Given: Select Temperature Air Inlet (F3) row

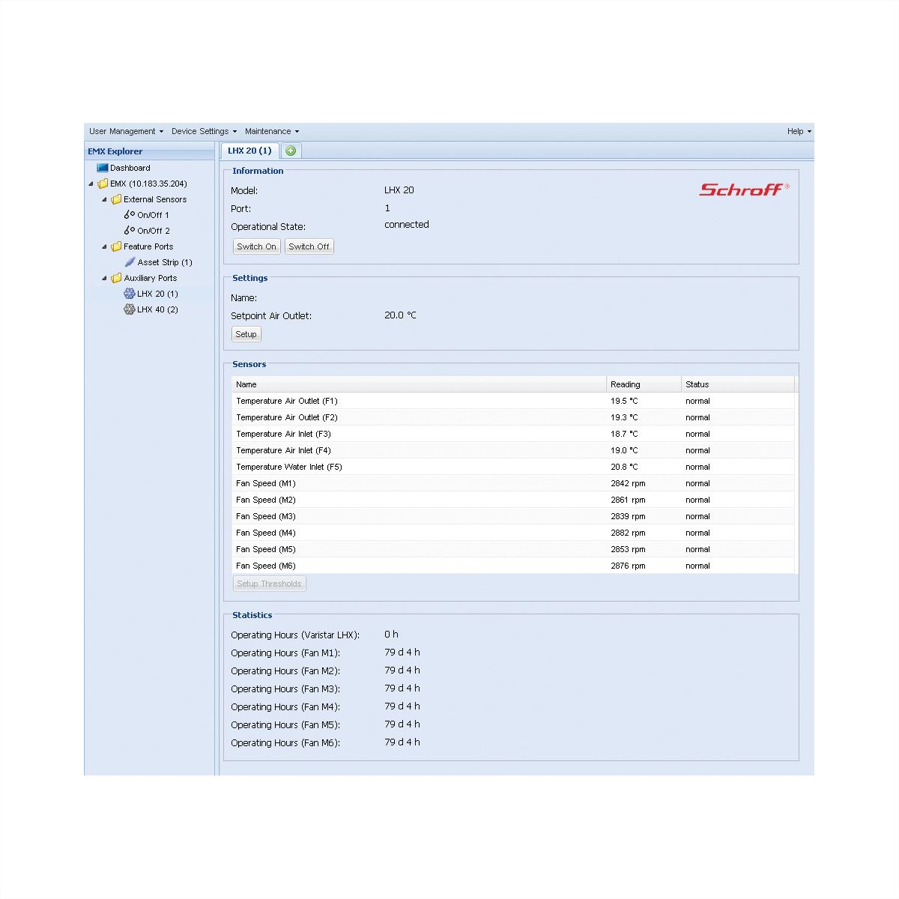Looking at the screenshot, I should [513, 434].
